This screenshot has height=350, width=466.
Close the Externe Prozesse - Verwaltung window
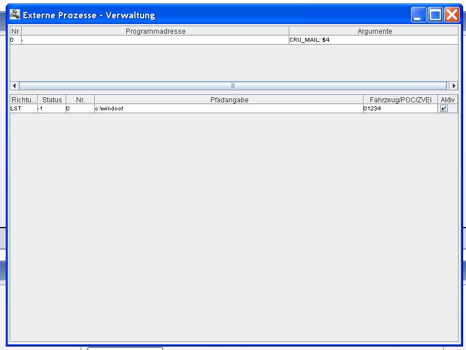click(452, 15)
